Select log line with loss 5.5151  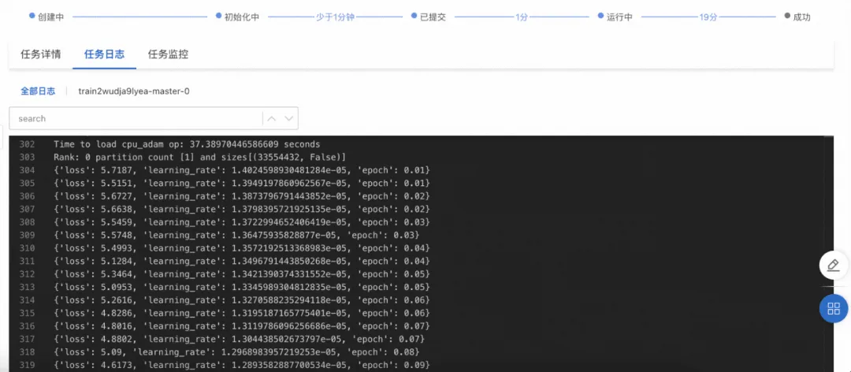(x=242, y=184)
